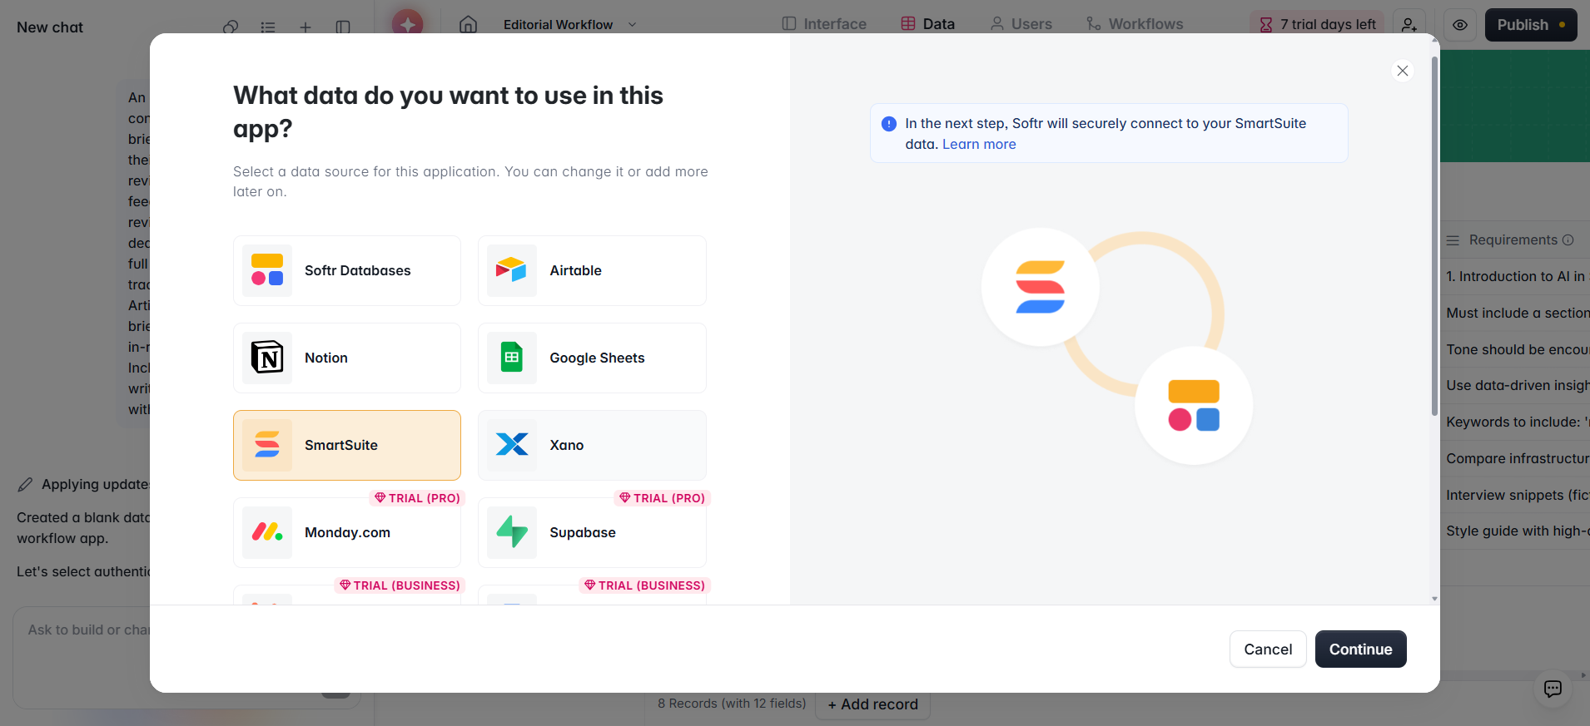1590x726 pixels.
Task: Select the Softr Databases data source
Action: pos(347,270)
